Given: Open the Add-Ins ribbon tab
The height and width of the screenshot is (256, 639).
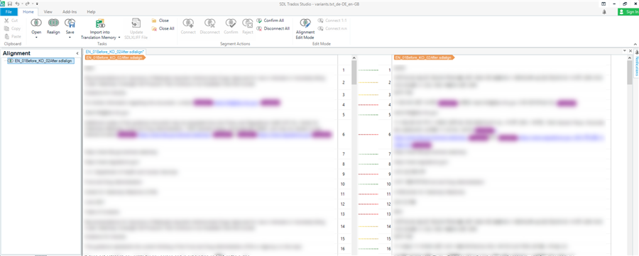Looking at the screenshot, I should click(70, 12).
